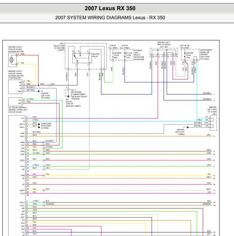Screen dimensions: 234x236
Task: Click the "HOT IN ON OR START" label
Action: coord(185,47)
